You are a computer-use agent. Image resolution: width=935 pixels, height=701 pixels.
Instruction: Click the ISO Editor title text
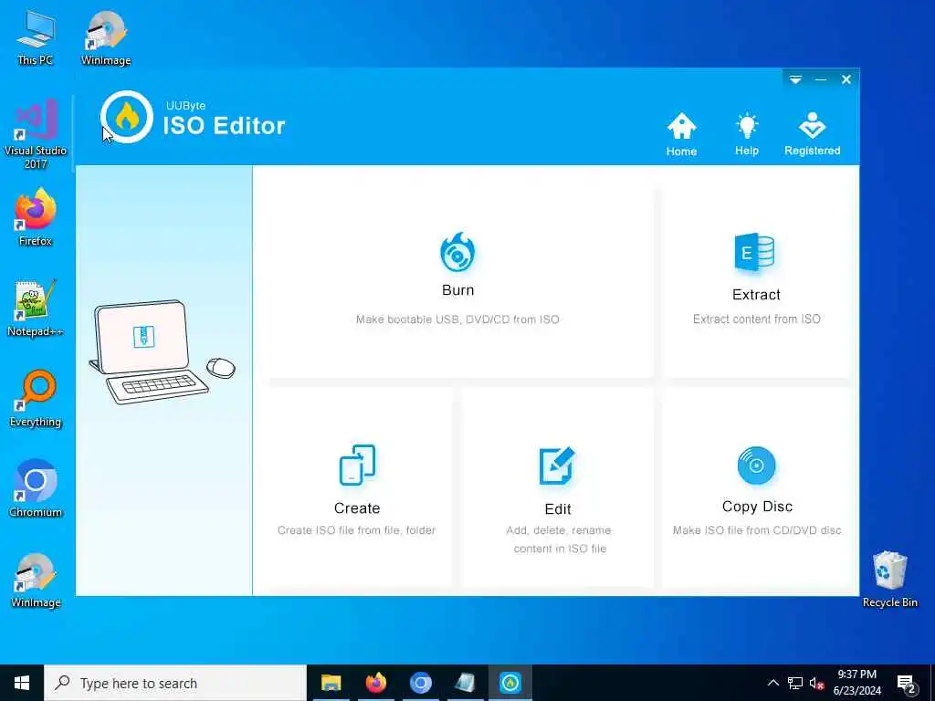click(225, 126)
